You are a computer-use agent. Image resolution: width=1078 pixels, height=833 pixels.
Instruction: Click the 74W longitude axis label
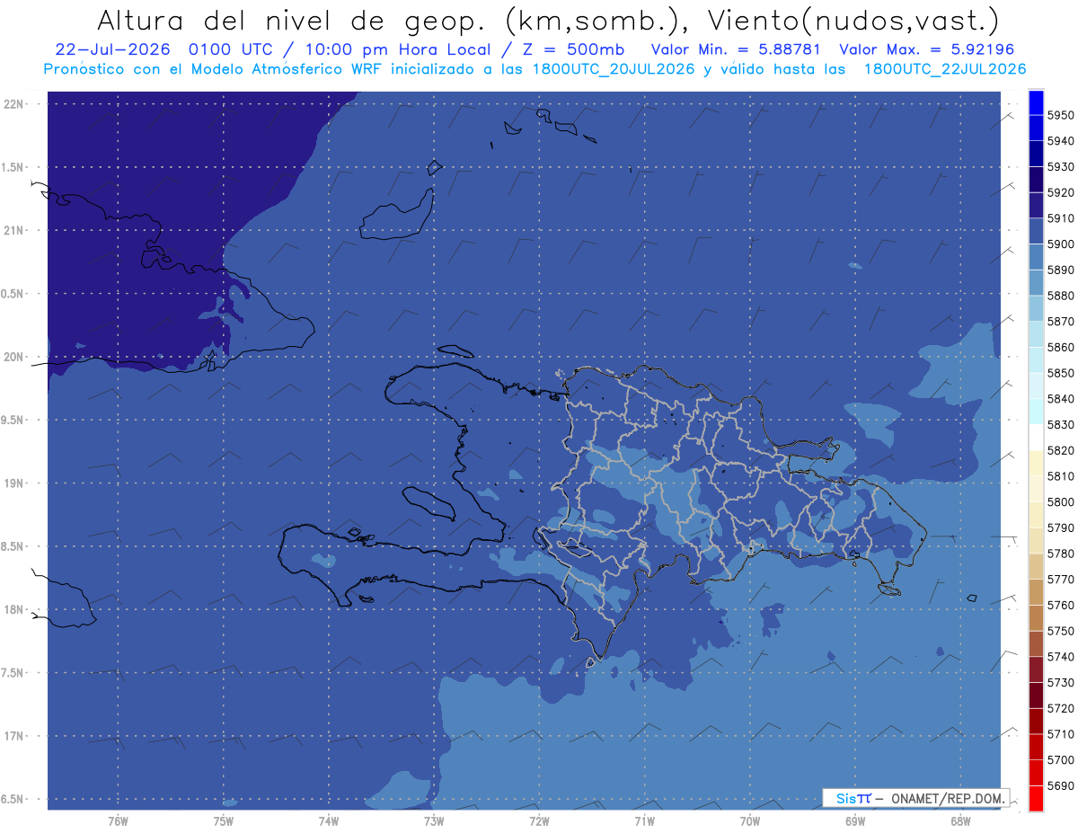pos(328,820)
